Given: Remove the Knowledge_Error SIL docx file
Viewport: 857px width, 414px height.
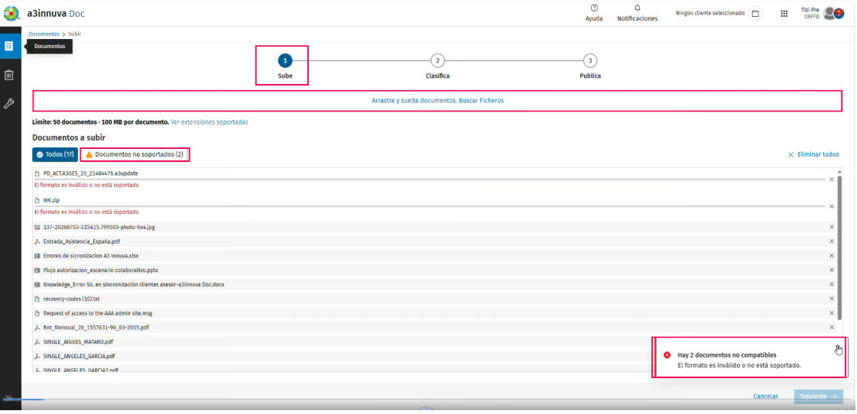Looking at the screenshot, I should point(831,284).
